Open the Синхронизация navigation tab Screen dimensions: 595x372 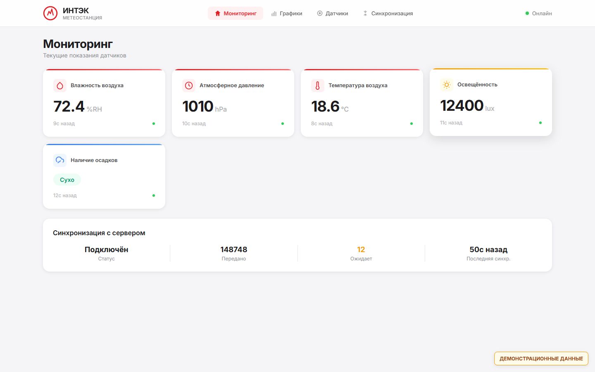[x=388, y=13]
